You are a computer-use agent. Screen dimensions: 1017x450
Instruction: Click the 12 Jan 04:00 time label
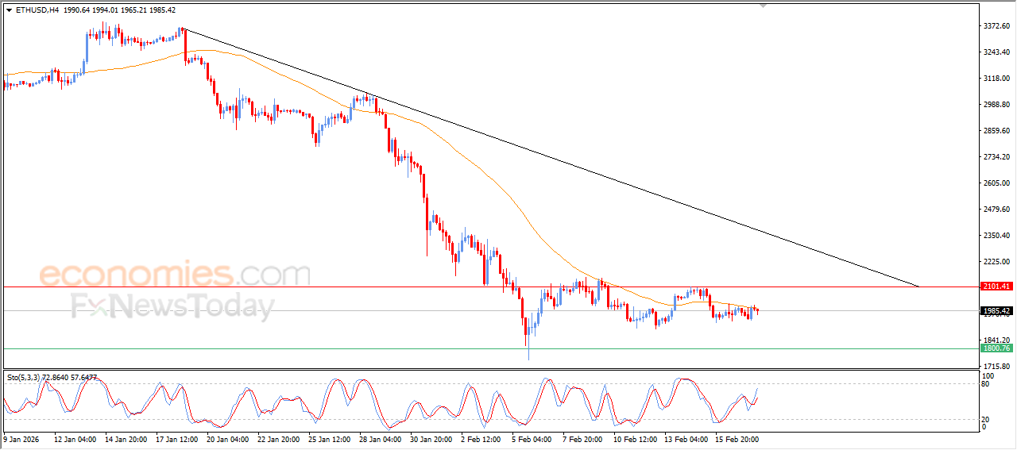point(75,439)
